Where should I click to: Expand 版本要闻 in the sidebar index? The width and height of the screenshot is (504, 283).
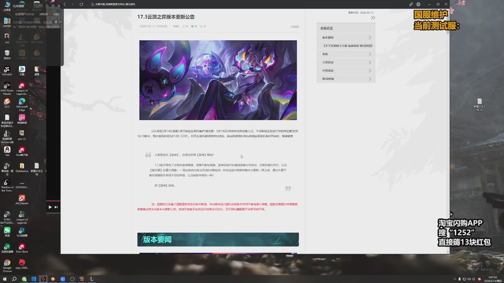346,38
